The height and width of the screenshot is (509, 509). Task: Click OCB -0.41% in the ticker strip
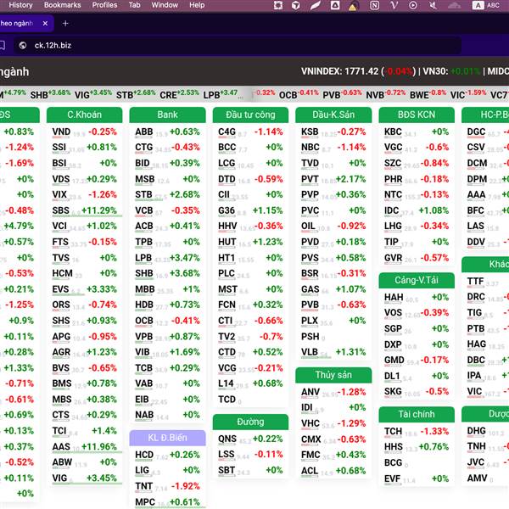click(299, 94)
